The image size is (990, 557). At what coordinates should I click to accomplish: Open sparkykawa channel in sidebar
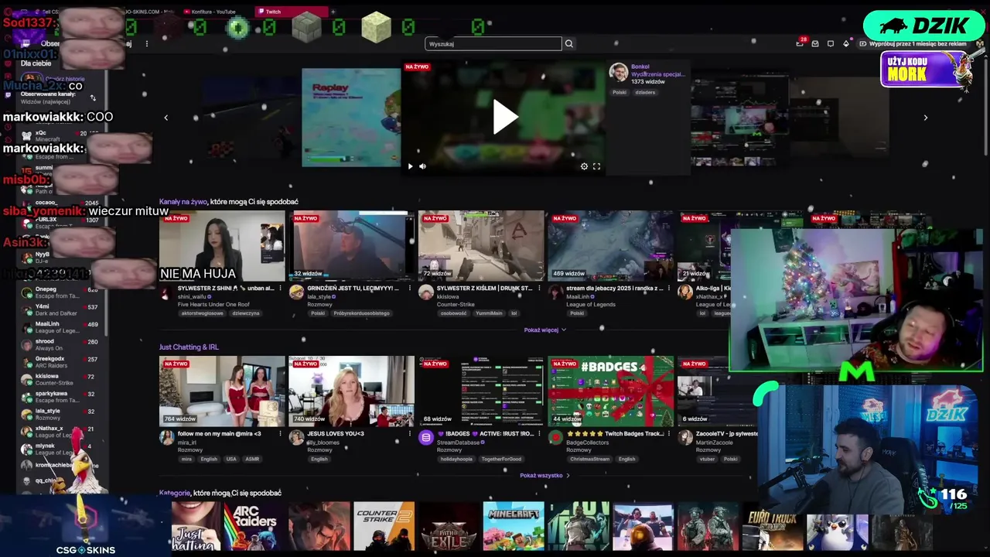click(62, 397)
